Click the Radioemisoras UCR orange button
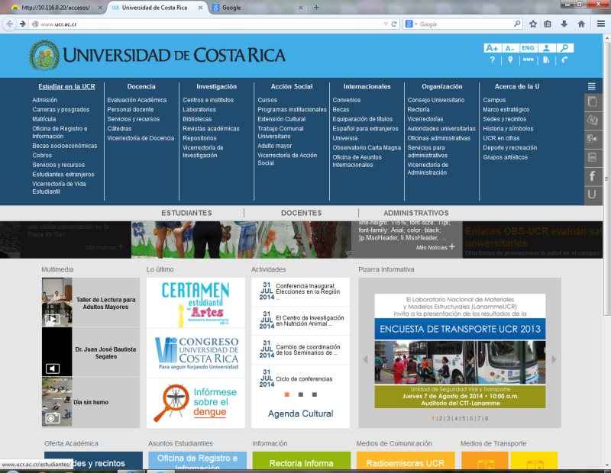Screen dimensions: 611x473 (x=406, y=462)
